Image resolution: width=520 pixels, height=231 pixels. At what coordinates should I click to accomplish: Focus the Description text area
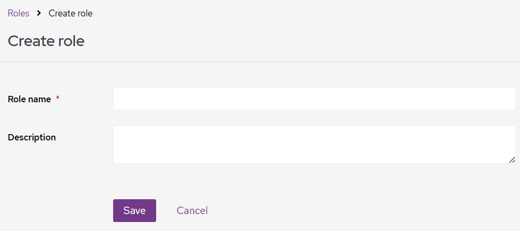click(x=314, y=144)
